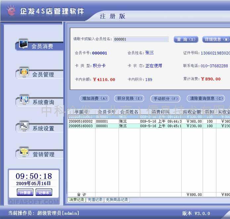The height and width of the screenshot is (219, 230).
Task: Open the 记事本 notepad tool
Action: [44, 192]
